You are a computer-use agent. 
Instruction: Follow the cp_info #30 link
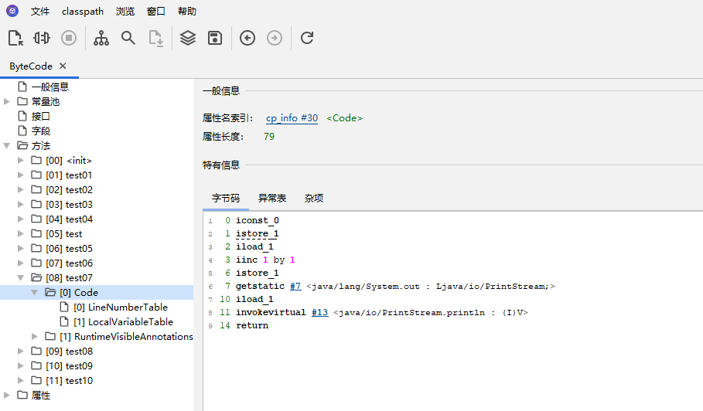pos(292,118)
